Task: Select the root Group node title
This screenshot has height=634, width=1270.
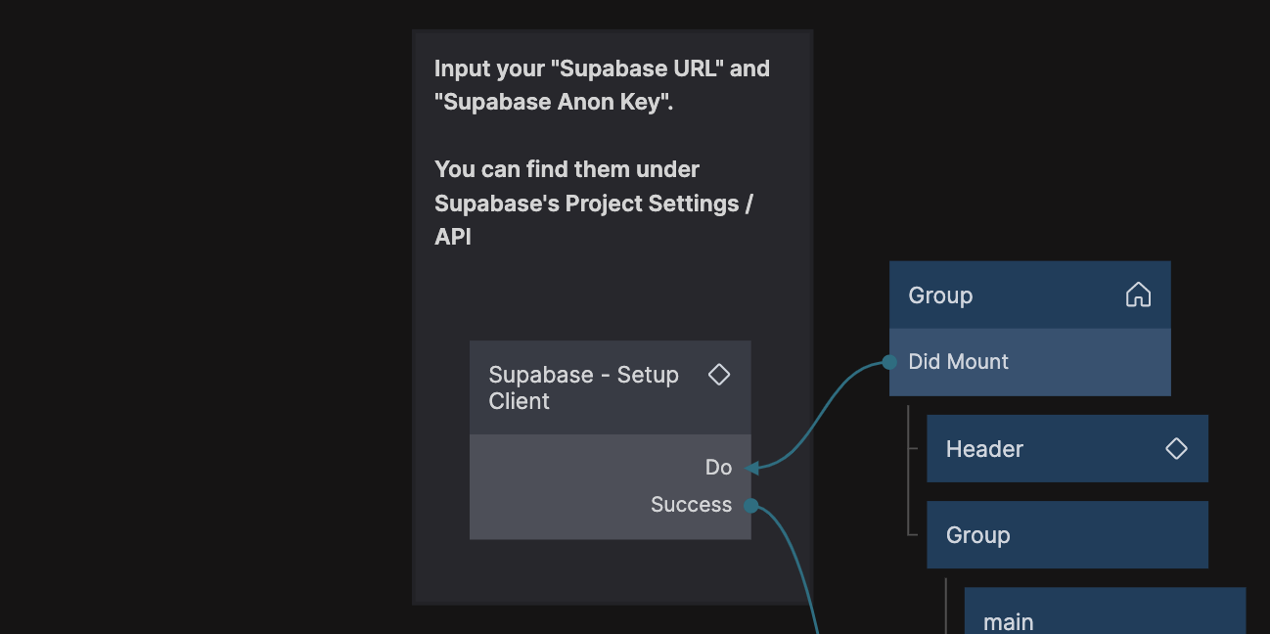Action: tap(940, 295)
